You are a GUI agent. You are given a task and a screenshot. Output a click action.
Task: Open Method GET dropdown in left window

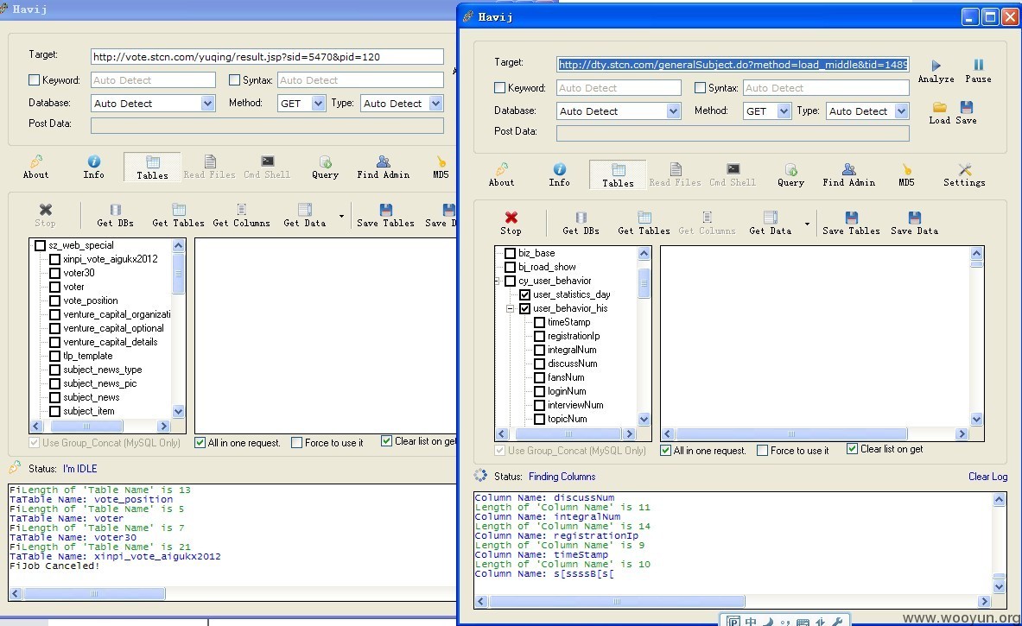pos(318,103)
